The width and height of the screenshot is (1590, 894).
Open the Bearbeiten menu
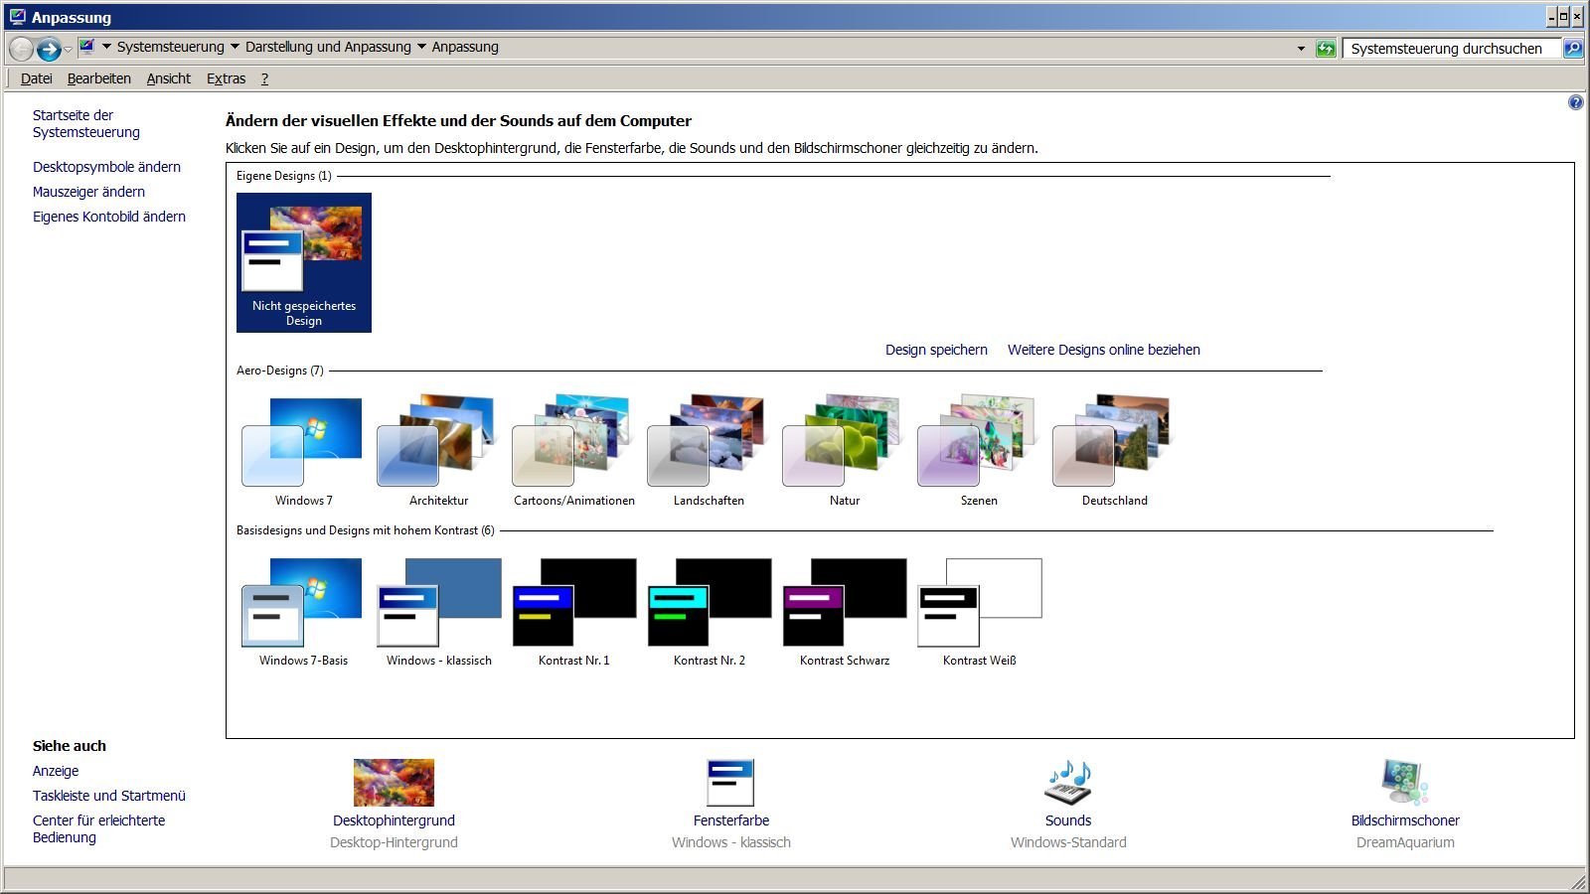[x=98, y=78]
